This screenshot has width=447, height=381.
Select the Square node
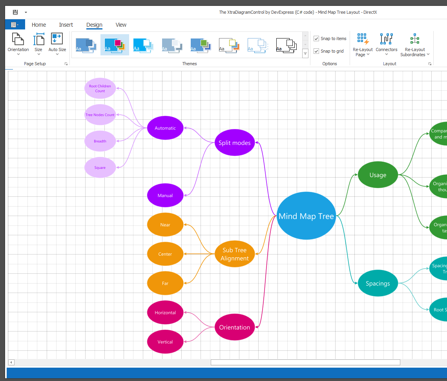click(x=100, y=168)
